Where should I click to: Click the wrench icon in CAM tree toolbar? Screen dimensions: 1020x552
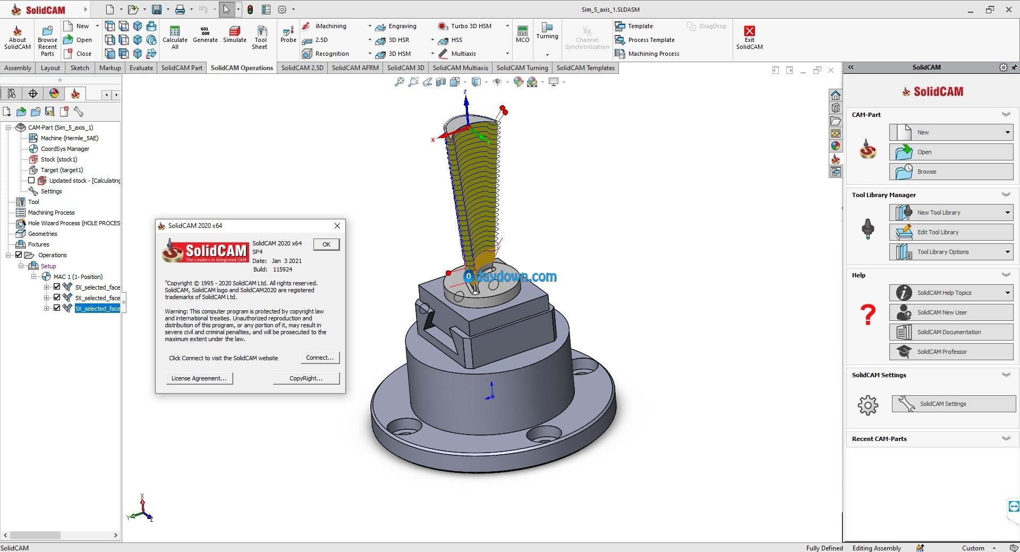pyautogui.click(x=79, y=112)
